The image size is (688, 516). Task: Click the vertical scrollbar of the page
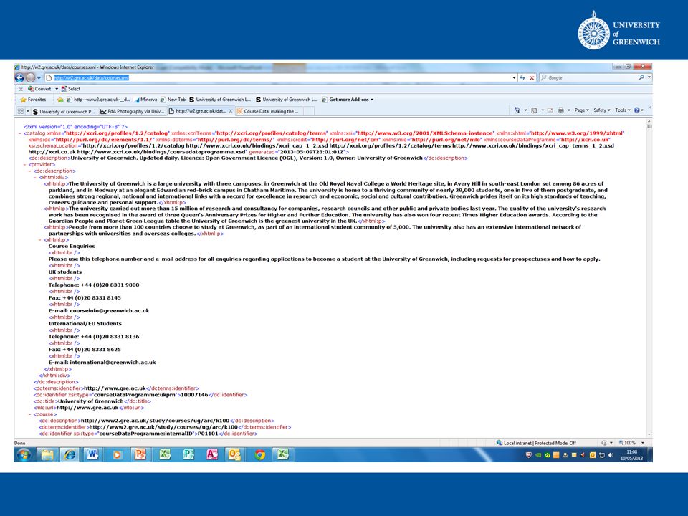pos(649,277)
